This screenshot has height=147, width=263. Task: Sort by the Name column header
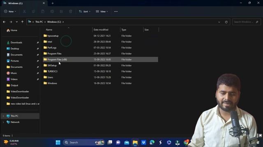(49, 30)
